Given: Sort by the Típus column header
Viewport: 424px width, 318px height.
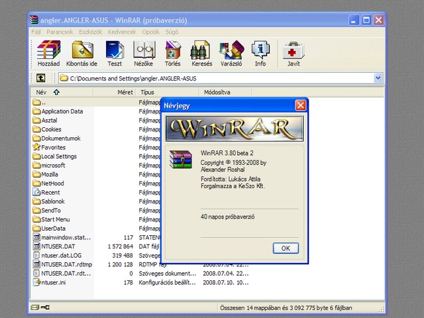Looking at the screenshot, I should (168, 92).
